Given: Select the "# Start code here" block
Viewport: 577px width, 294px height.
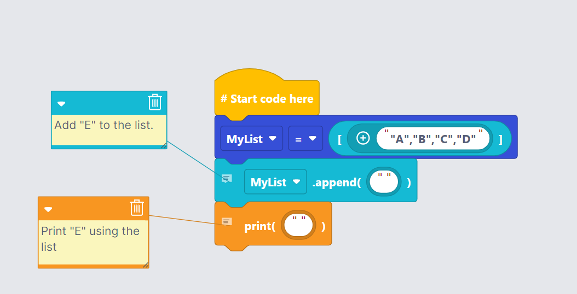Looking at the screenshot, I should 267,99.
